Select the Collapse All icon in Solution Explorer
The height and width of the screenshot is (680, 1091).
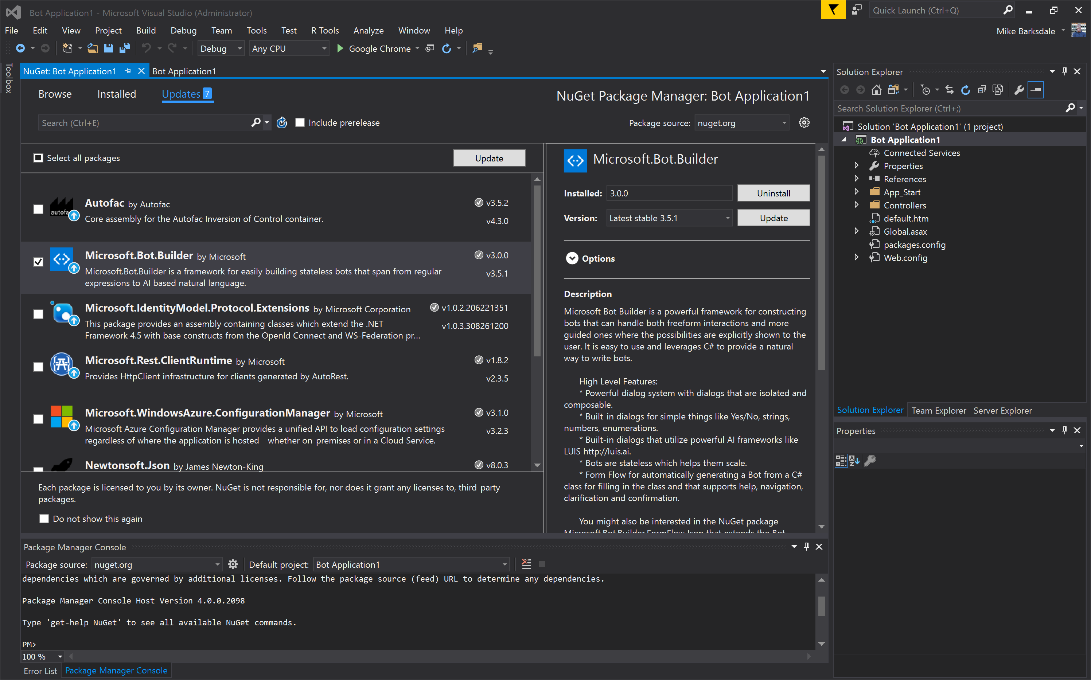pos(982,90)
